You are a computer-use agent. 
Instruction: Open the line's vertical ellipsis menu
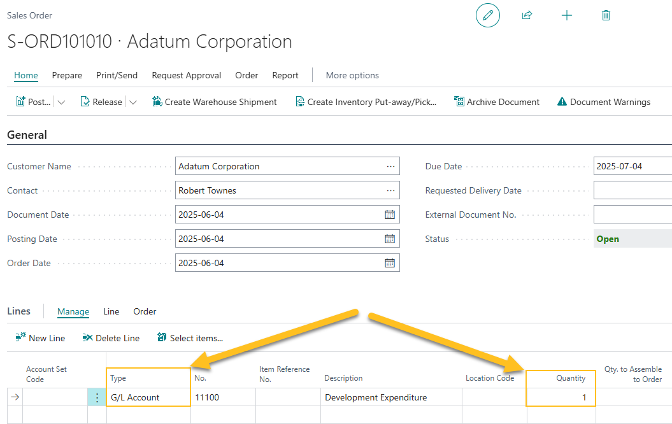tap(97, 397)
